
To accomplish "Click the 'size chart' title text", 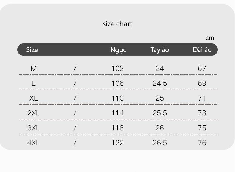I will tap(117, 24).
